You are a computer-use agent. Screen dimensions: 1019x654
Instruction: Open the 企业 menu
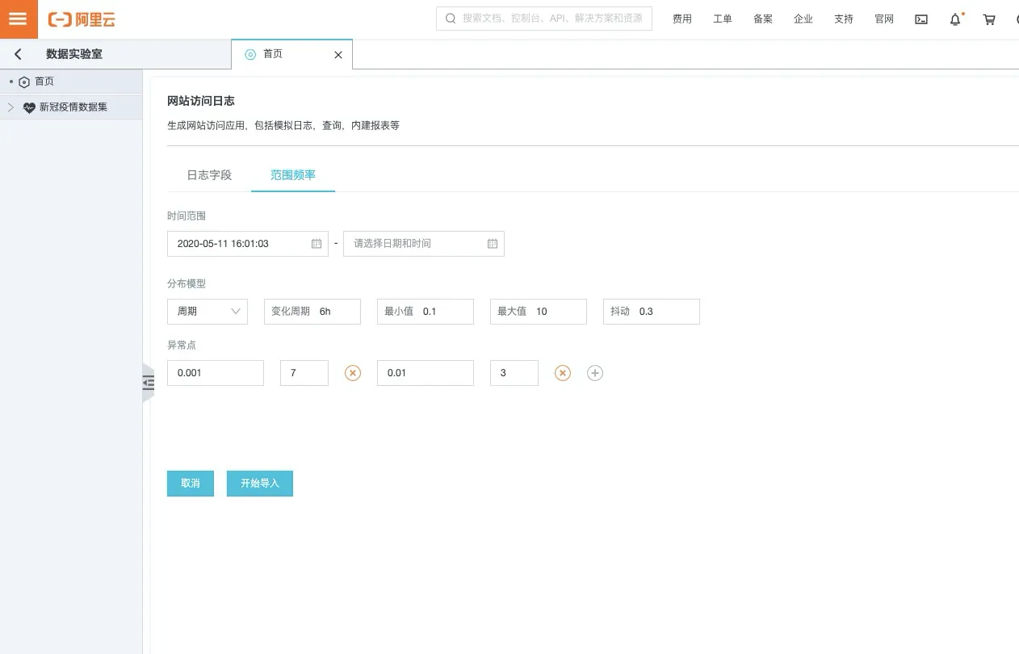click(803, 19)
